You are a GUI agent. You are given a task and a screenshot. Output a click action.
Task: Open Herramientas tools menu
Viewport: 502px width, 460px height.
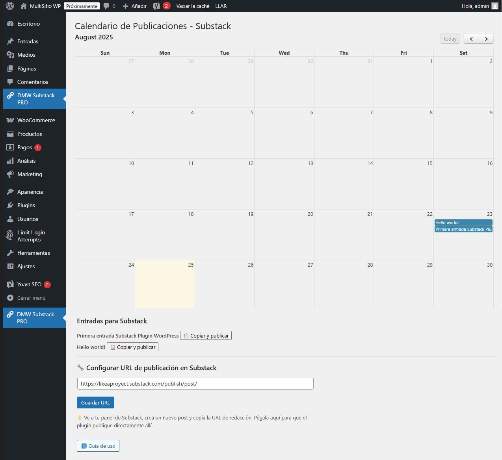33,253
